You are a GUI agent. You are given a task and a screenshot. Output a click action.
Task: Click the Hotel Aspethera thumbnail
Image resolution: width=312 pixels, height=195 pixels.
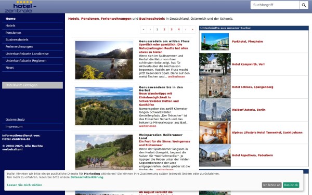coord(215,155)
